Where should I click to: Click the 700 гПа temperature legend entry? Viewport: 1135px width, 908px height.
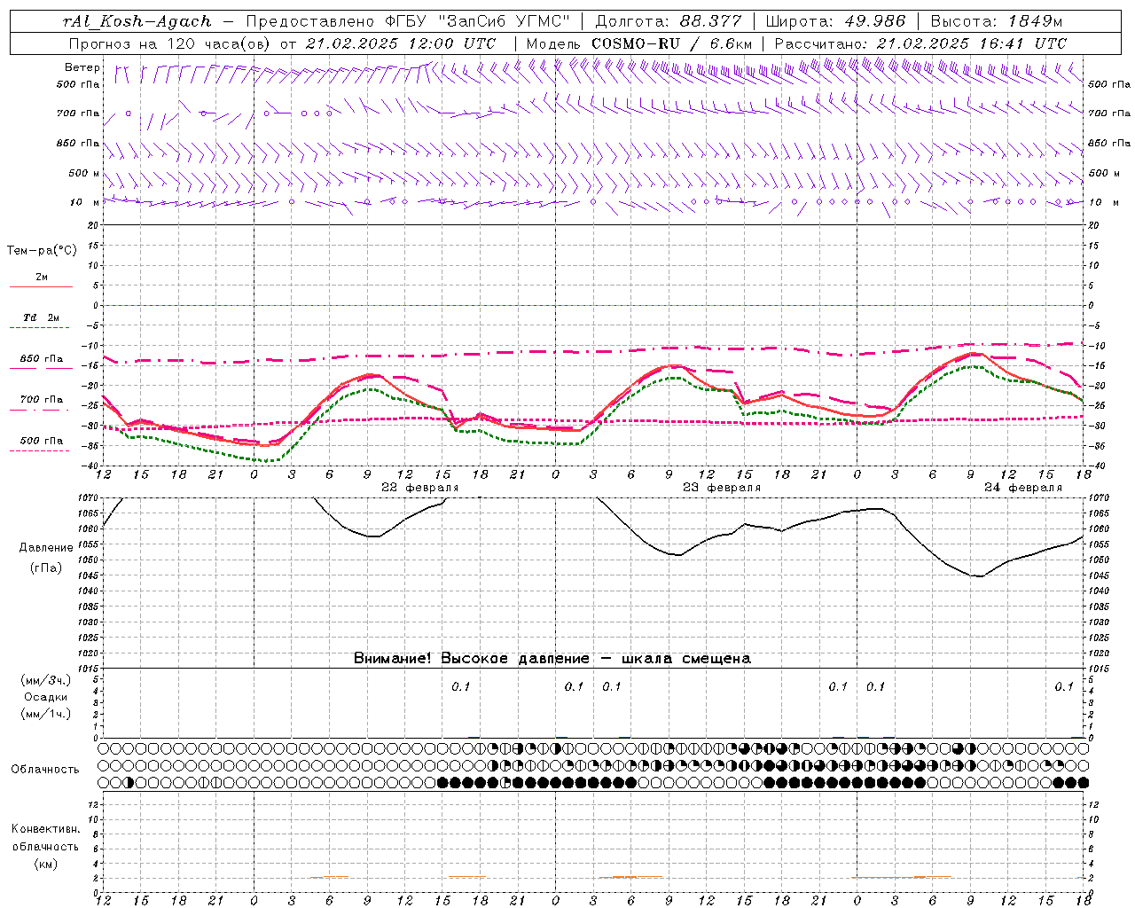(42, 400)
